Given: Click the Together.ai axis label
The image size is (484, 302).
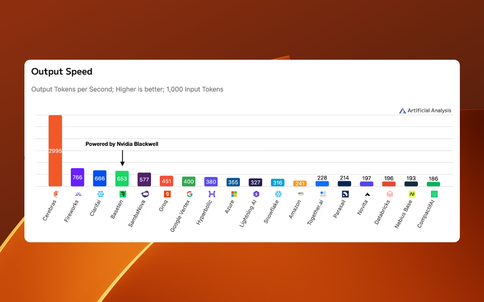Looking at the screenshot, I should point(315,212).
